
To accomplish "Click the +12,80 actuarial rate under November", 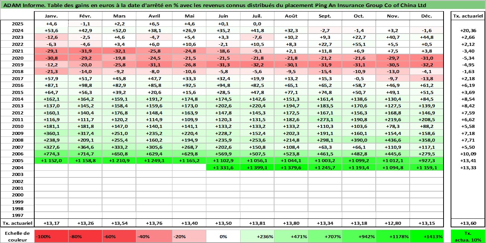I will 393,223.
